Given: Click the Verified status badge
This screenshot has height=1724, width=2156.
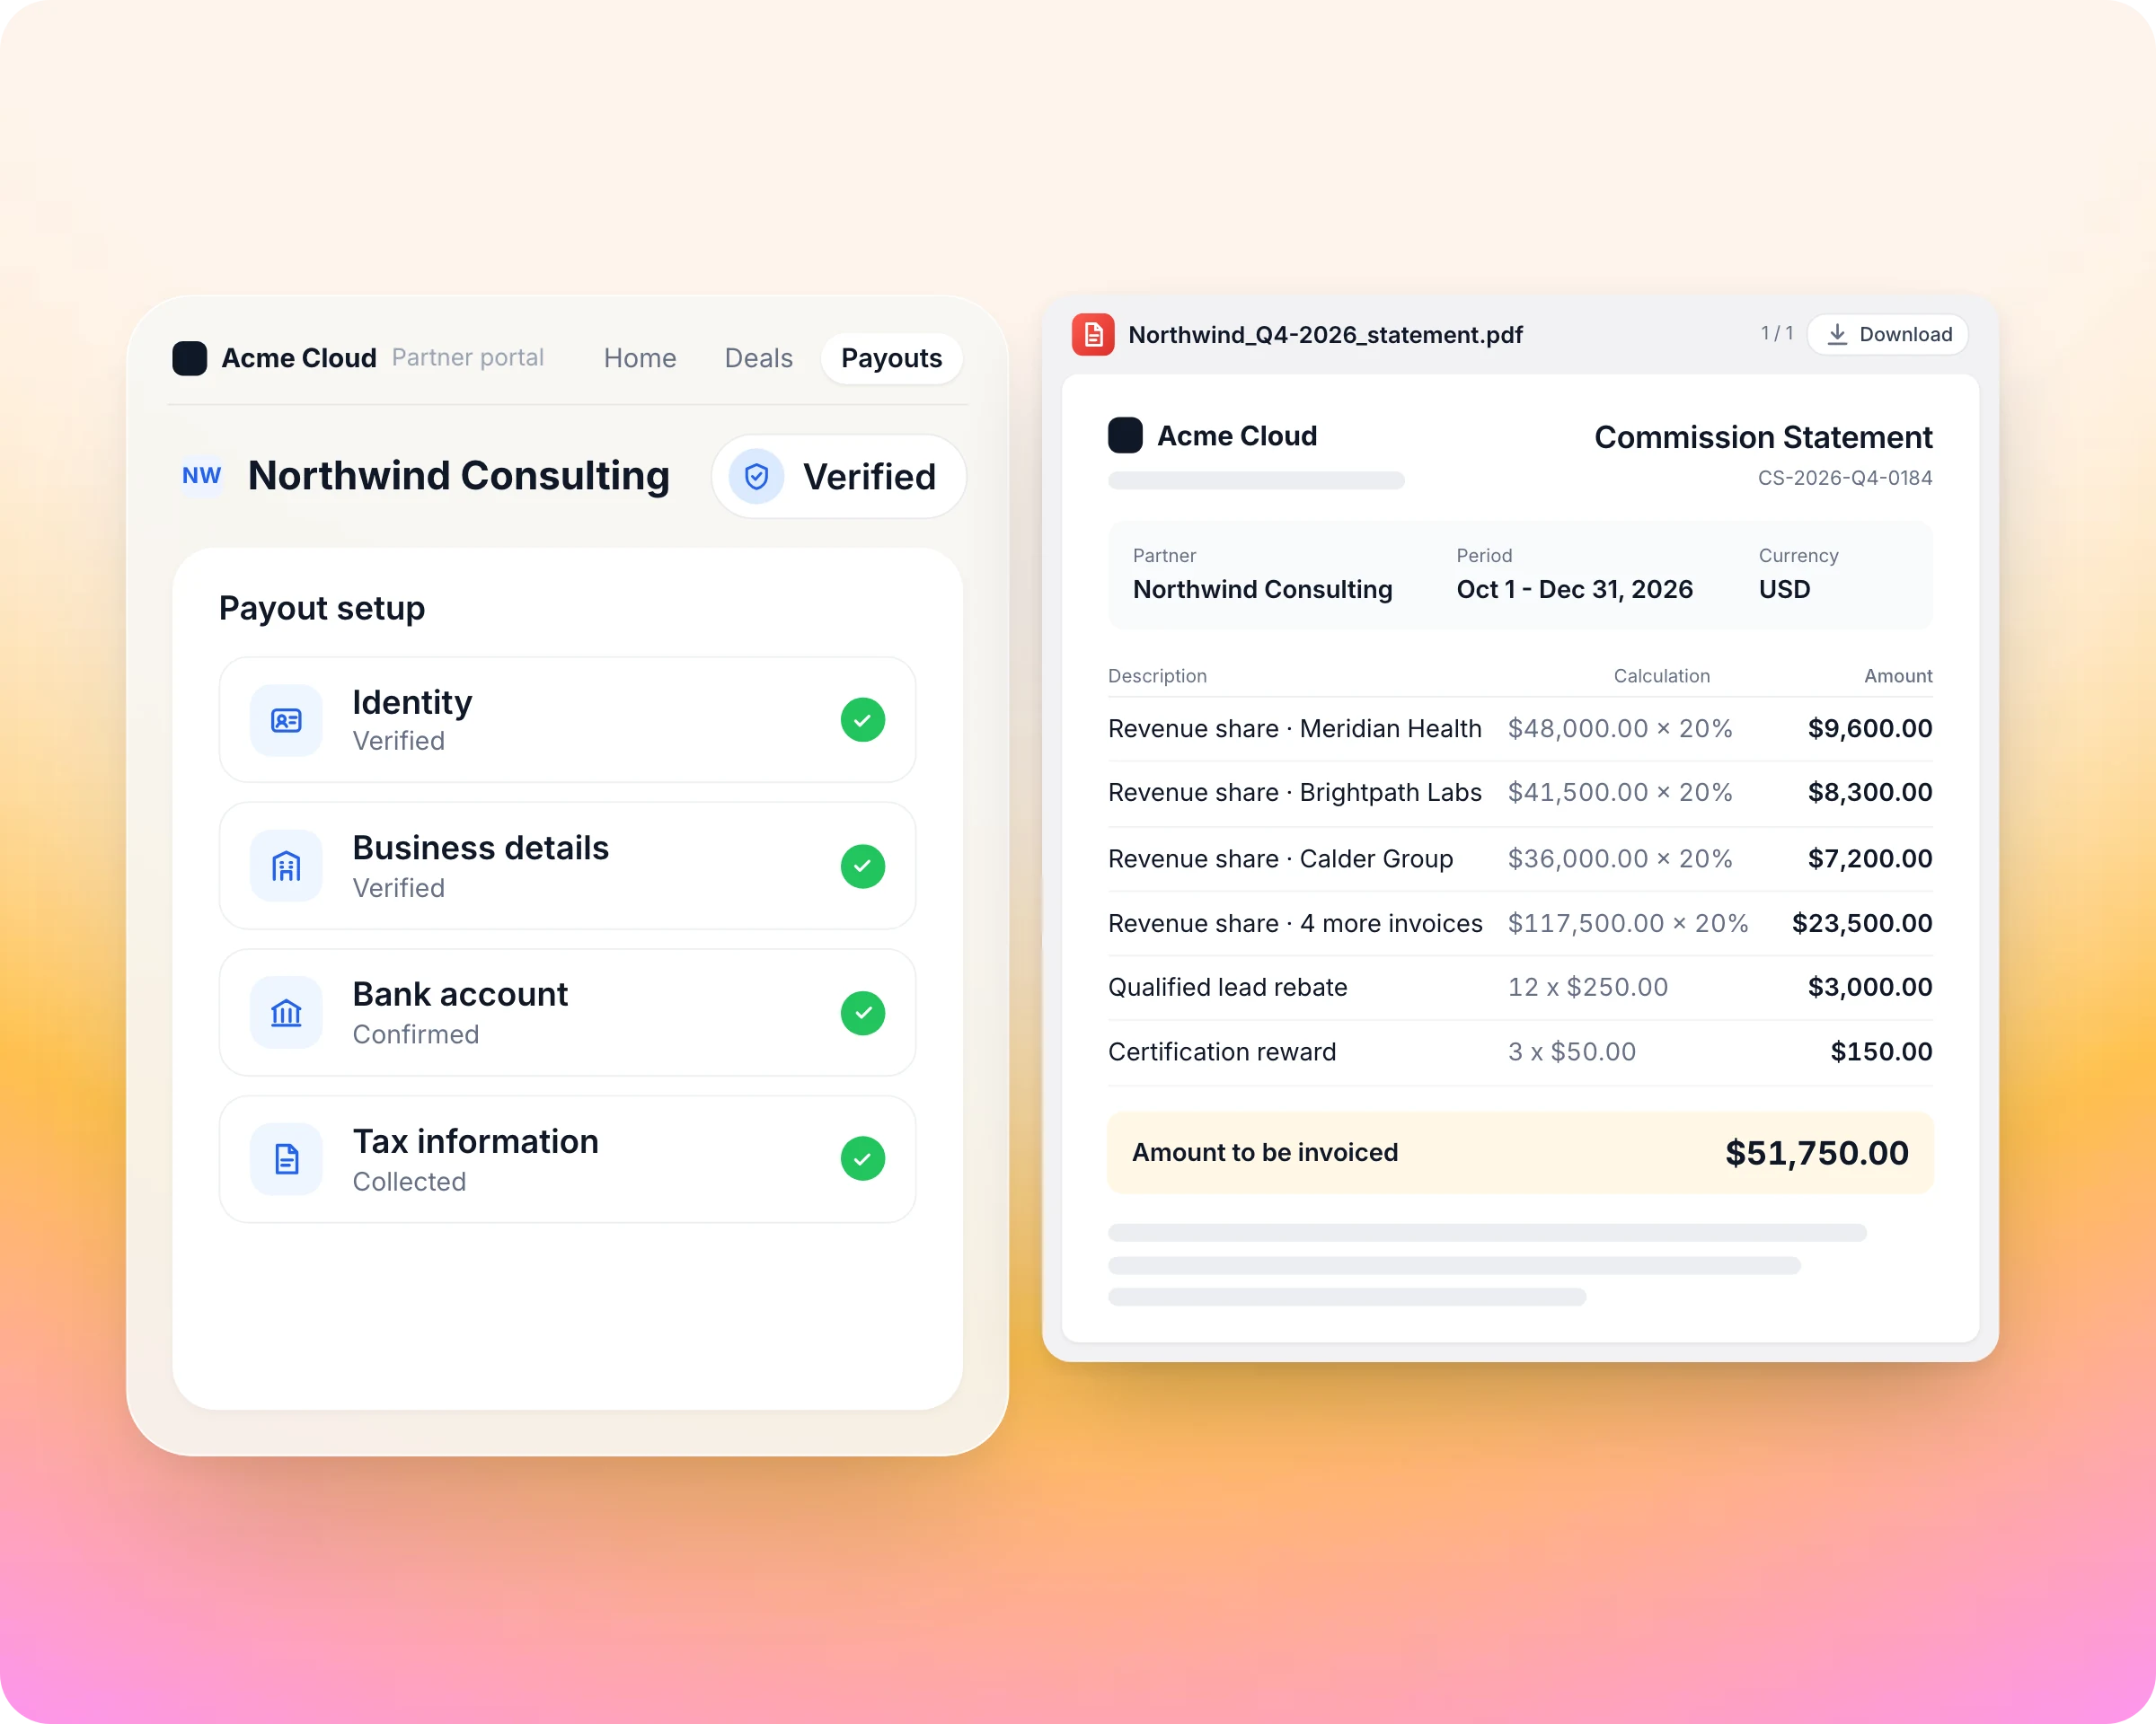Looking at the screenshot, I should point(839,477).
